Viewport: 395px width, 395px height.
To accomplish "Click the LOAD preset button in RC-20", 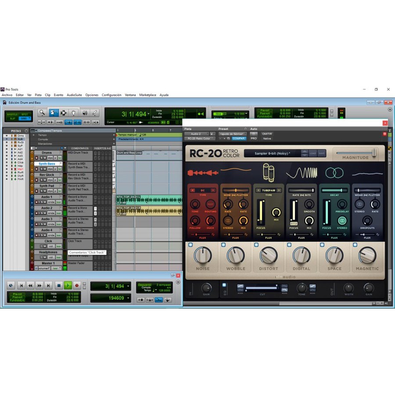I will tap(312, 154).
